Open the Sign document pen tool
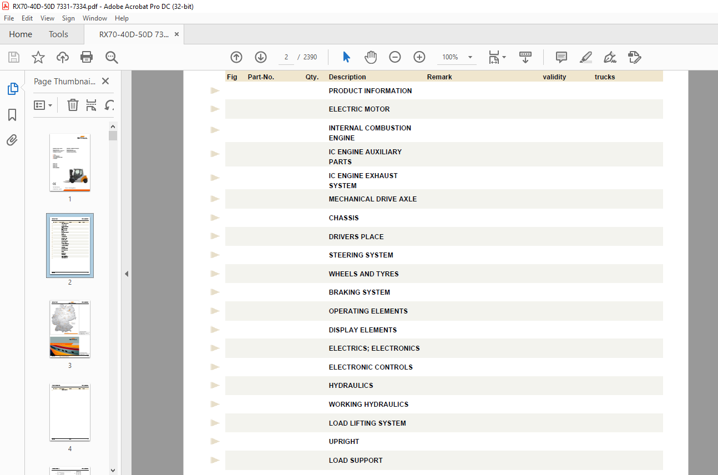 pyautogui.click(x=610, y=57)
